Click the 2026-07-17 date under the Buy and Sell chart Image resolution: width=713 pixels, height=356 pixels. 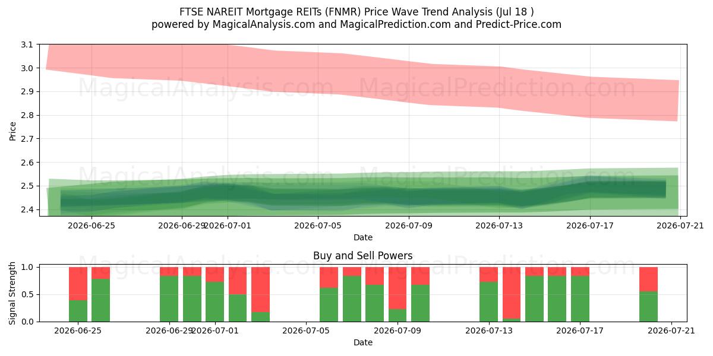tap(580, 330)
